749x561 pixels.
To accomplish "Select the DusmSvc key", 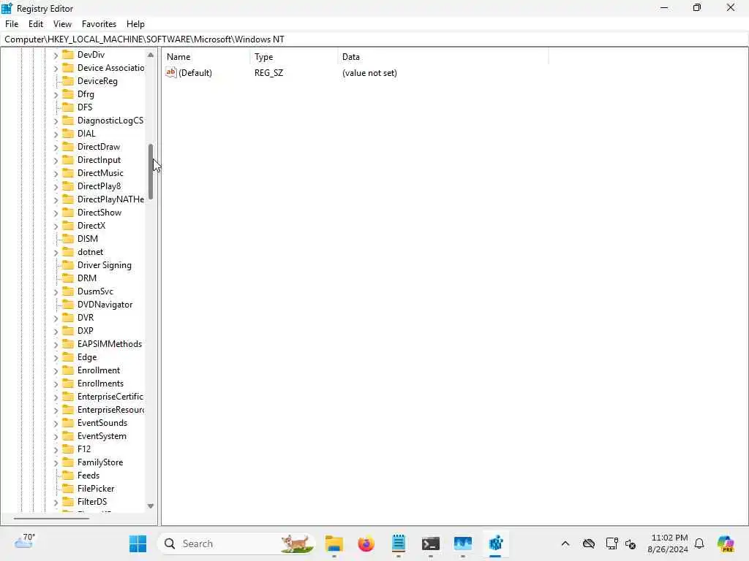I will coord(95,291).
